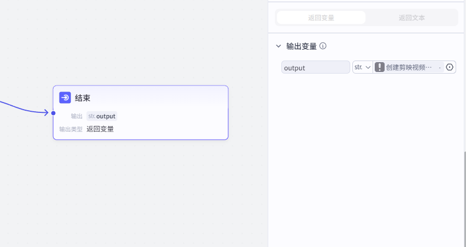Switch to the 返回变量 tab

(321, 17)
